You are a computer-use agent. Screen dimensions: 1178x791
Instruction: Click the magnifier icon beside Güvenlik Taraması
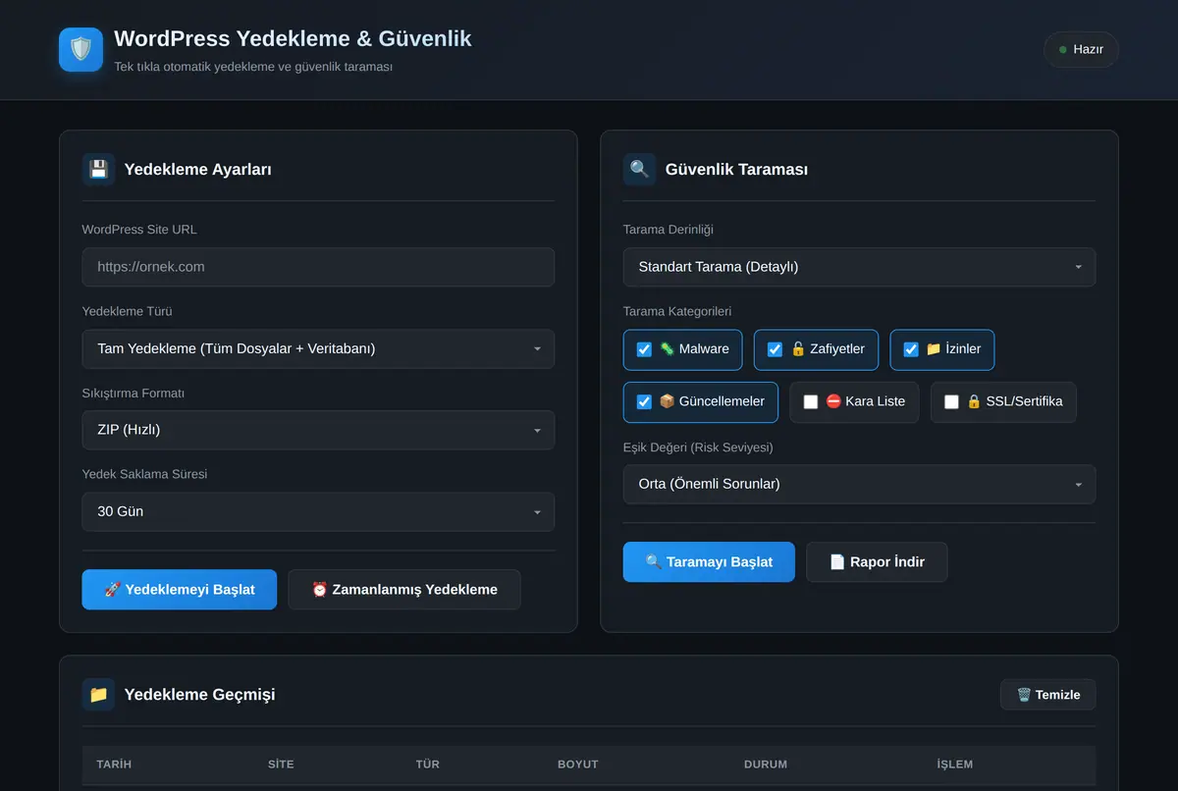coord(639,169)
